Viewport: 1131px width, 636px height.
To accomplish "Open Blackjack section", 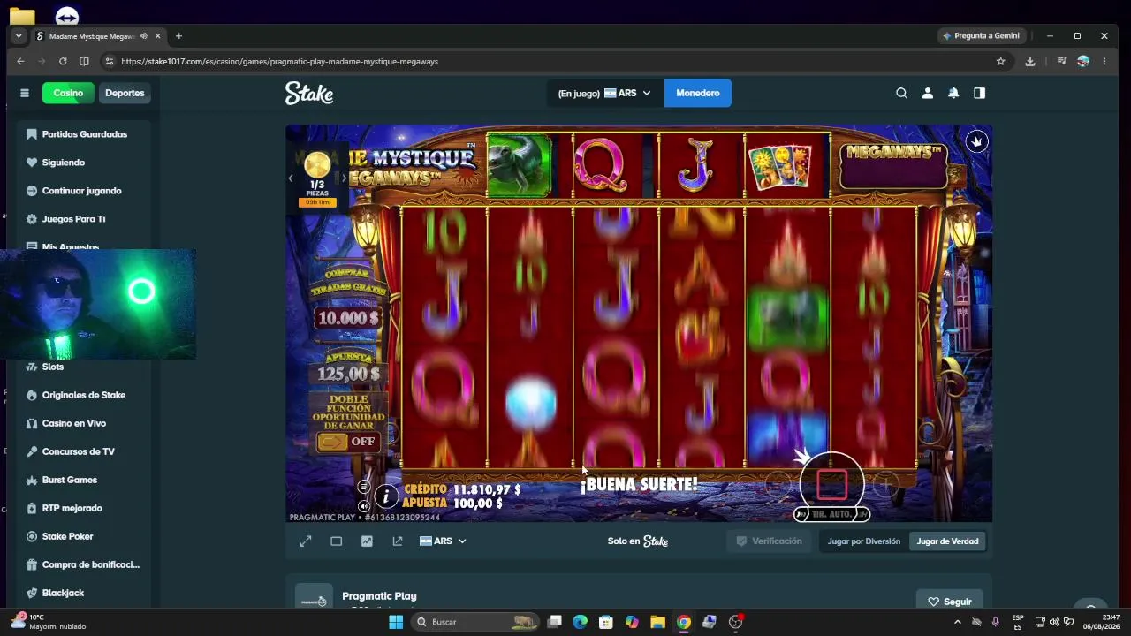I will [85, 593].
